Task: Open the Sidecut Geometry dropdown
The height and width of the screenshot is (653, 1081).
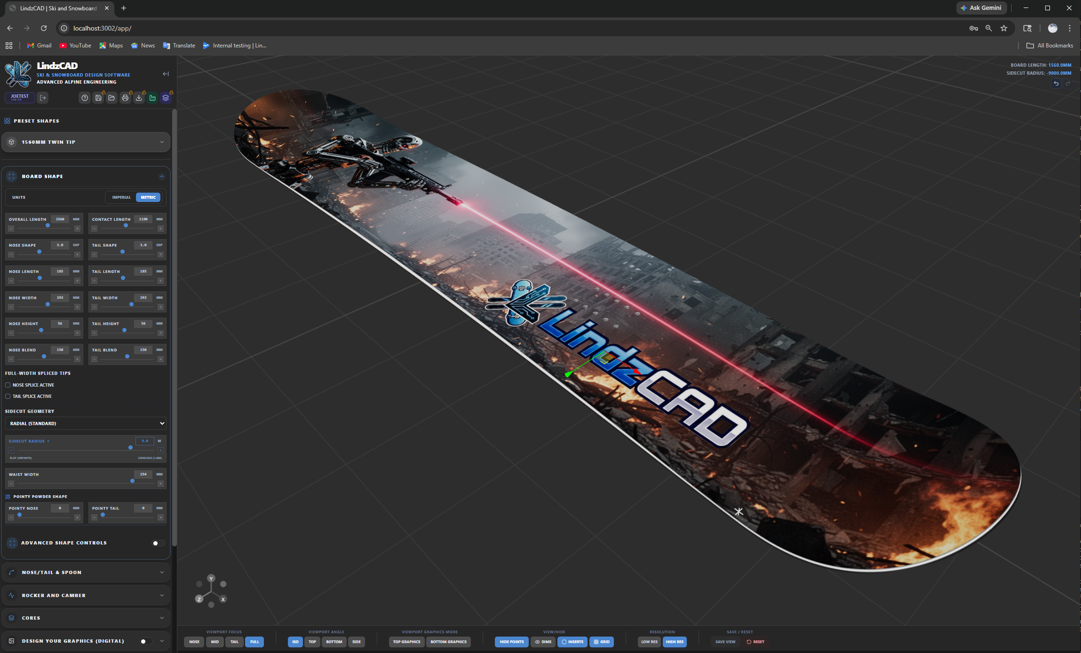Action: (x=85, y=423)
